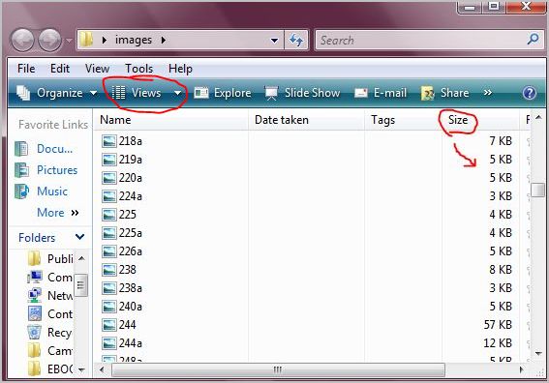Open the Tools menu
The height and width of the screenshot is (383, 549).
pyautogui.click(x=139, y=69)
